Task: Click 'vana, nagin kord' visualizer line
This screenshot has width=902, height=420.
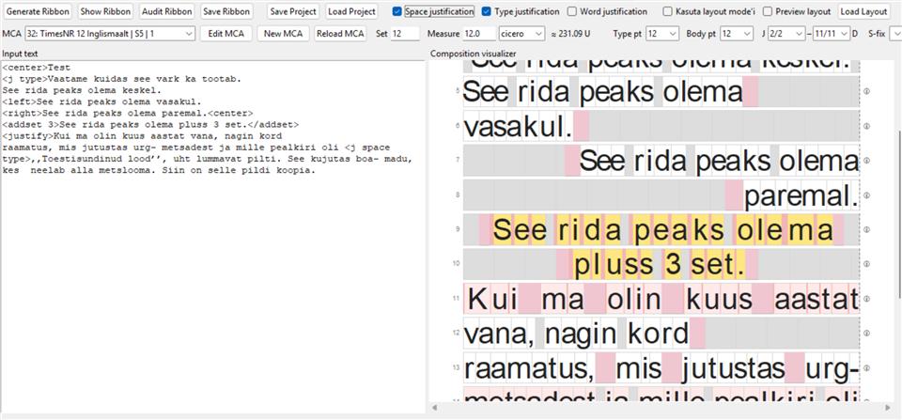Action: coord(661,334)
